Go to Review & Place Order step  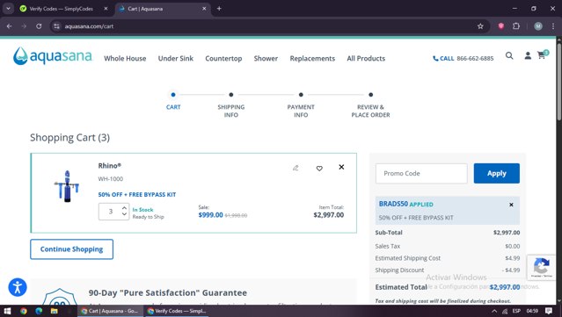[x=370, y=111]
